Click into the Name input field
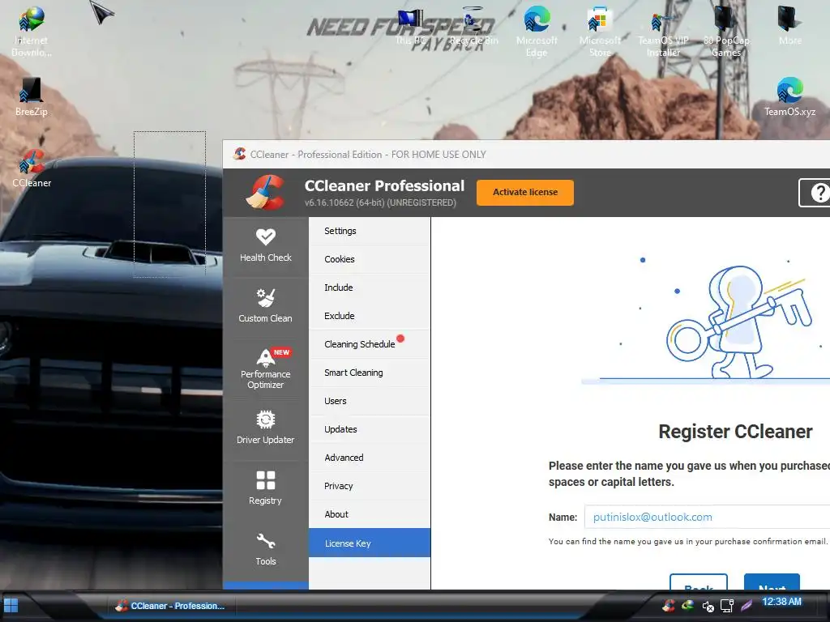Screen dimensions: 830x622 pos(707,517)
